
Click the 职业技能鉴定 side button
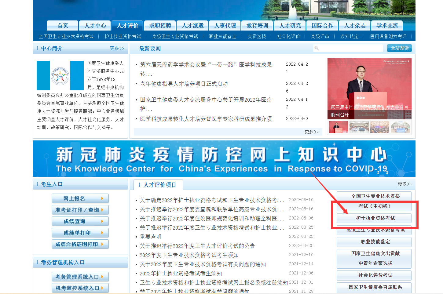(374, 242)
